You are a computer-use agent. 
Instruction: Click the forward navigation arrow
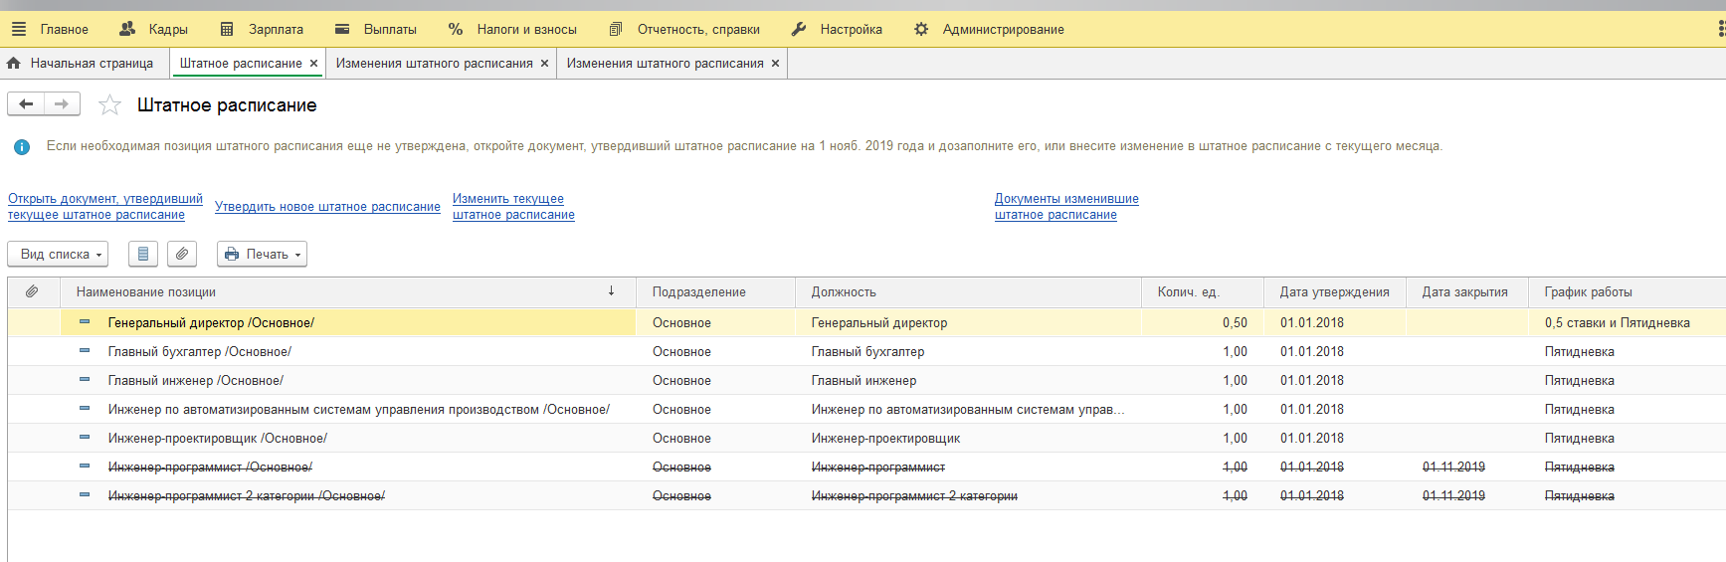(x=62, y=104)
